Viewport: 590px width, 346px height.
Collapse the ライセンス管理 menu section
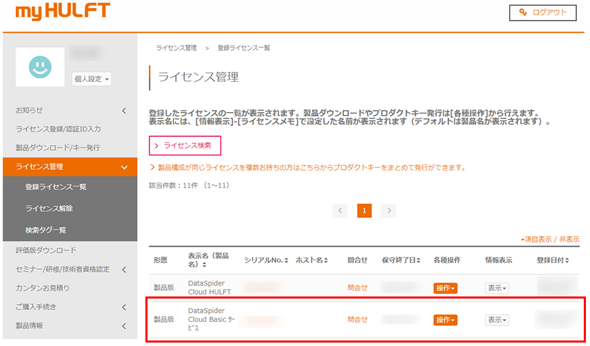(x=123, y=166)
